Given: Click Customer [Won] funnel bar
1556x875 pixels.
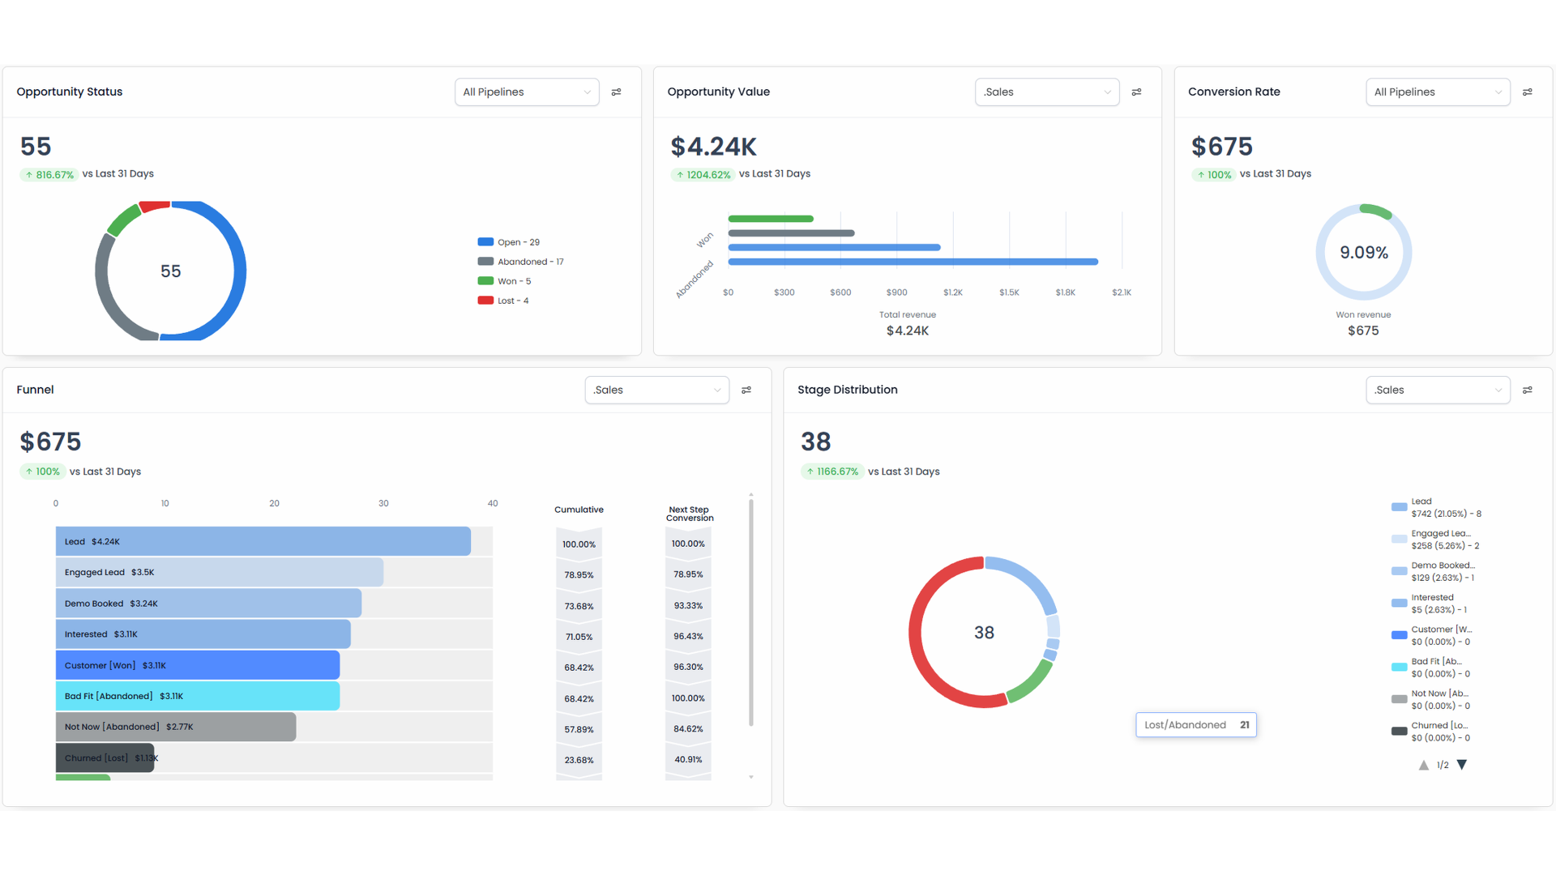Looking at the screenshot, I should tap(197, 665).
